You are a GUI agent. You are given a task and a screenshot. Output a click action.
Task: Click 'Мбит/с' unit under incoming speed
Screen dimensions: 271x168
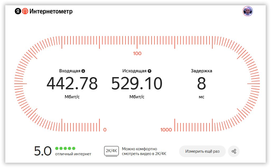pos(72,97)
